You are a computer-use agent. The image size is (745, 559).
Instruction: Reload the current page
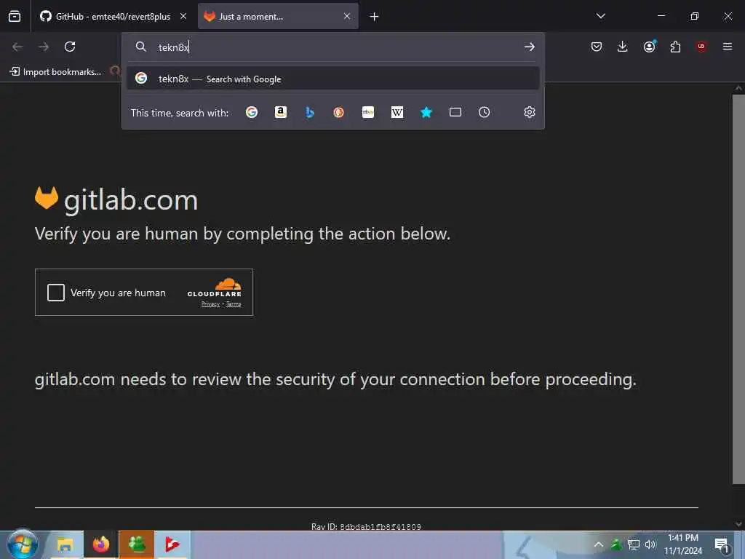70,47
